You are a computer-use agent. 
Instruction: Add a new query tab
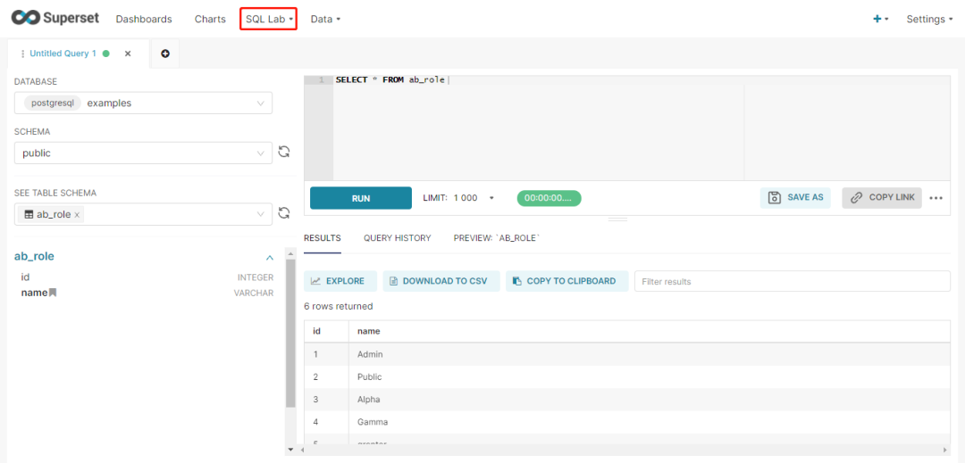click(x=165, y=54)
